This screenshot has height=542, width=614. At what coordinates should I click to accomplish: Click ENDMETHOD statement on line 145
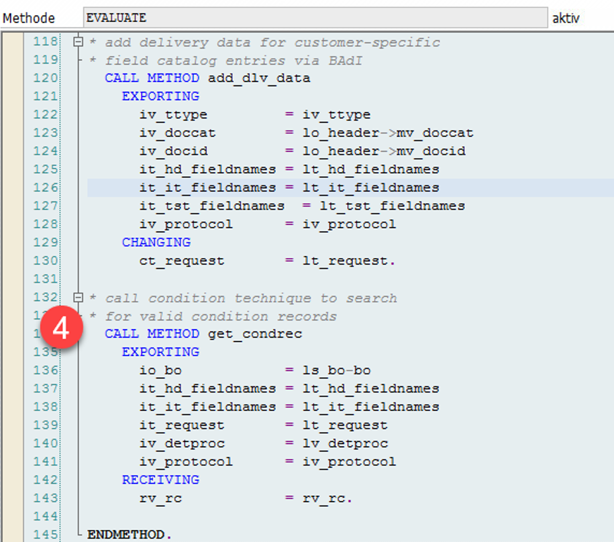pyautogui.click(x=129, y=535)
